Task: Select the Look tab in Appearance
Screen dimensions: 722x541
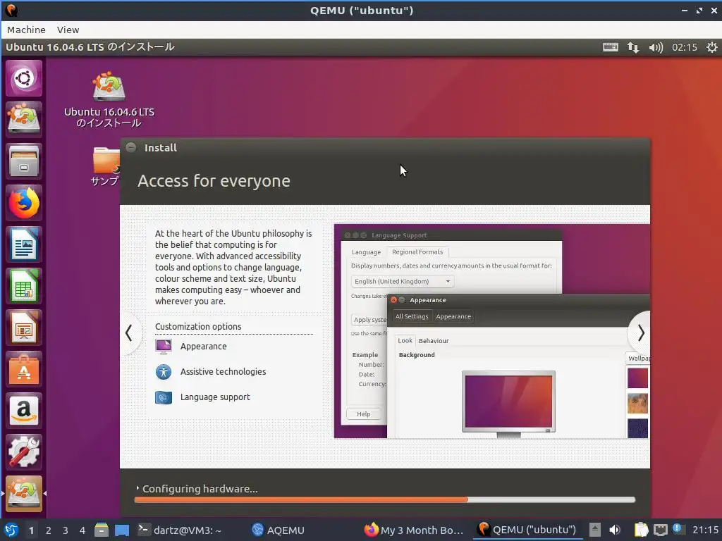Action: tap(405, 340)
